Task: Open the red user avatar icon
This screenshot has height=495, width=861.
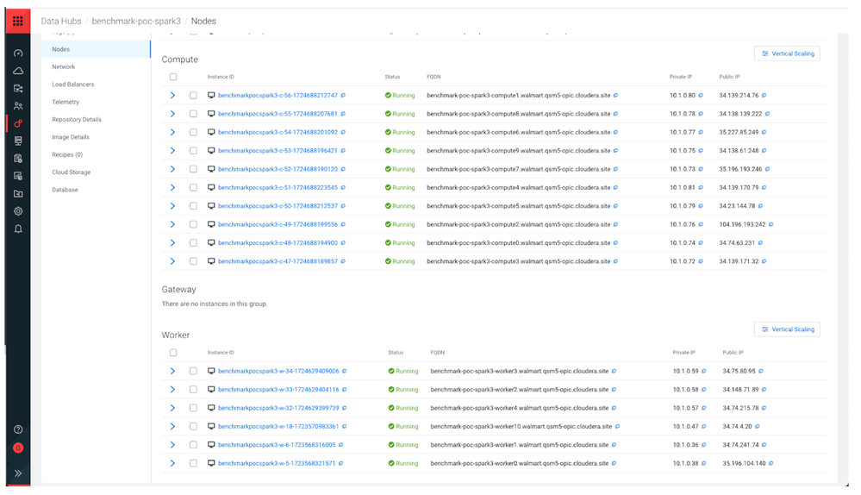Action: [x=18, y=448]
